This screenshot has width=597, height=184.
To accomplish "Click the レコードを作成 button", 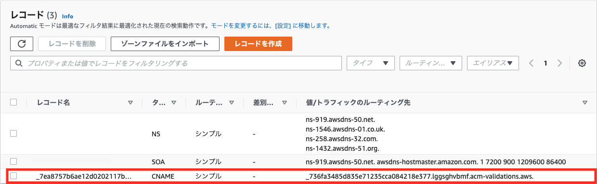I will click(x=258, y=44).
